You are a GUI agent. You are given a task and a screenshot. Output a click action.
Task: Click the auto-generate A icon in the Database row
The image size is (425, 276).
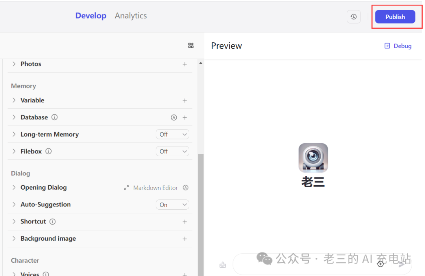coord(174,118)
